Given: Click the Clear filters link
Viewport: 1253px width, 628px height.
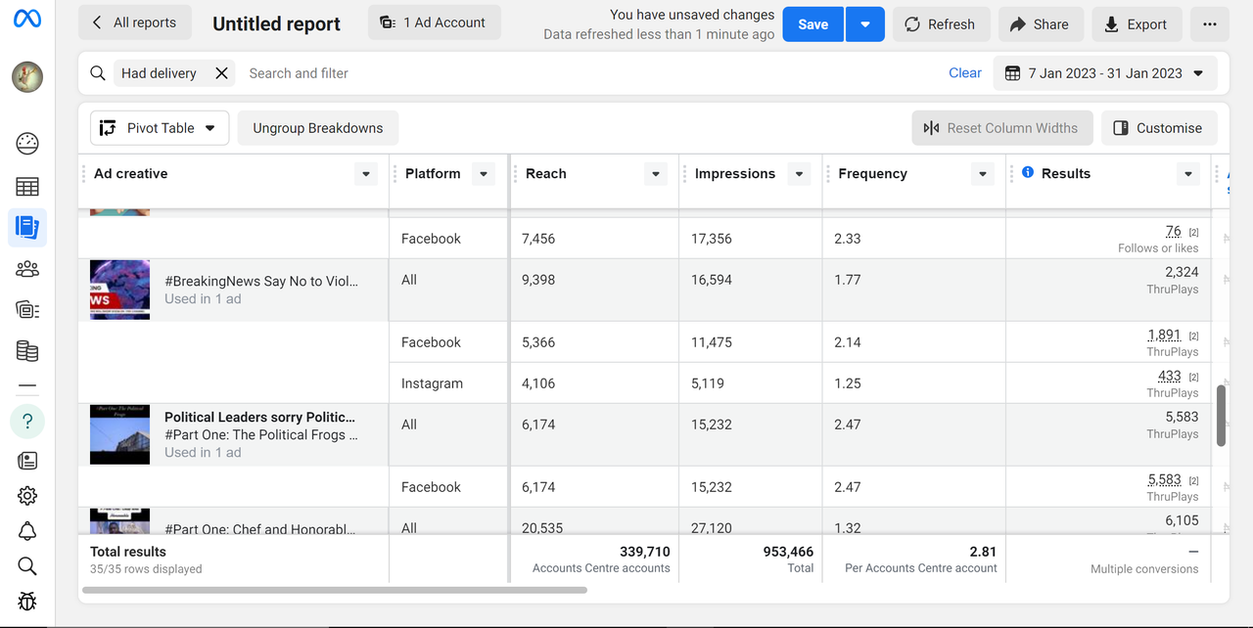Looking at the screenshot, I should [x=964, y=73].
